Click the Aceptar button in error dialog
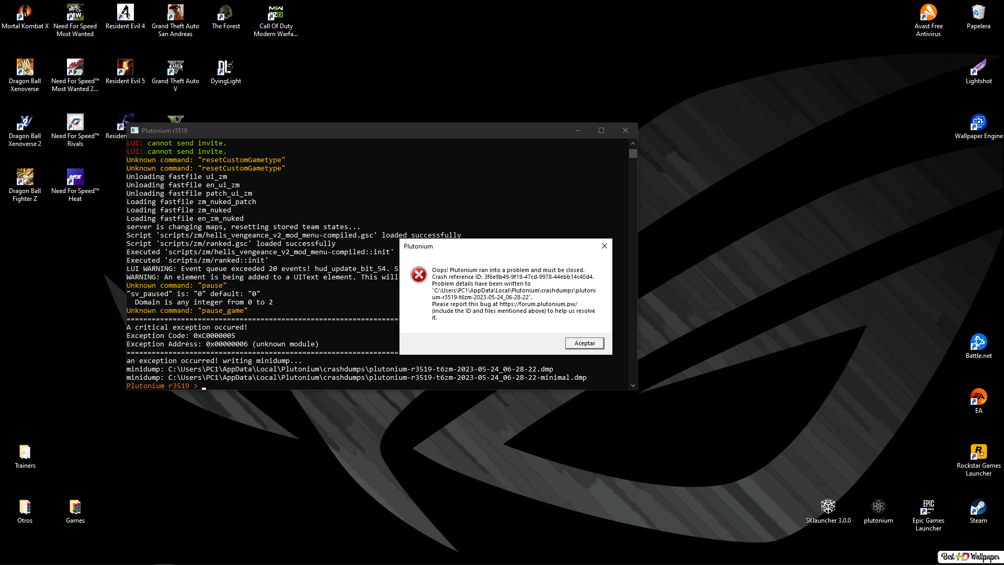This screenshot has width=1004, height=565. click(x=584, y=343)
